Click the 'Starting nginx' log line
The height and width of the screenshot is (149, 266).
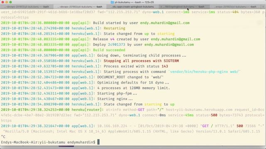pyautogui.click(x=115, y=99)
